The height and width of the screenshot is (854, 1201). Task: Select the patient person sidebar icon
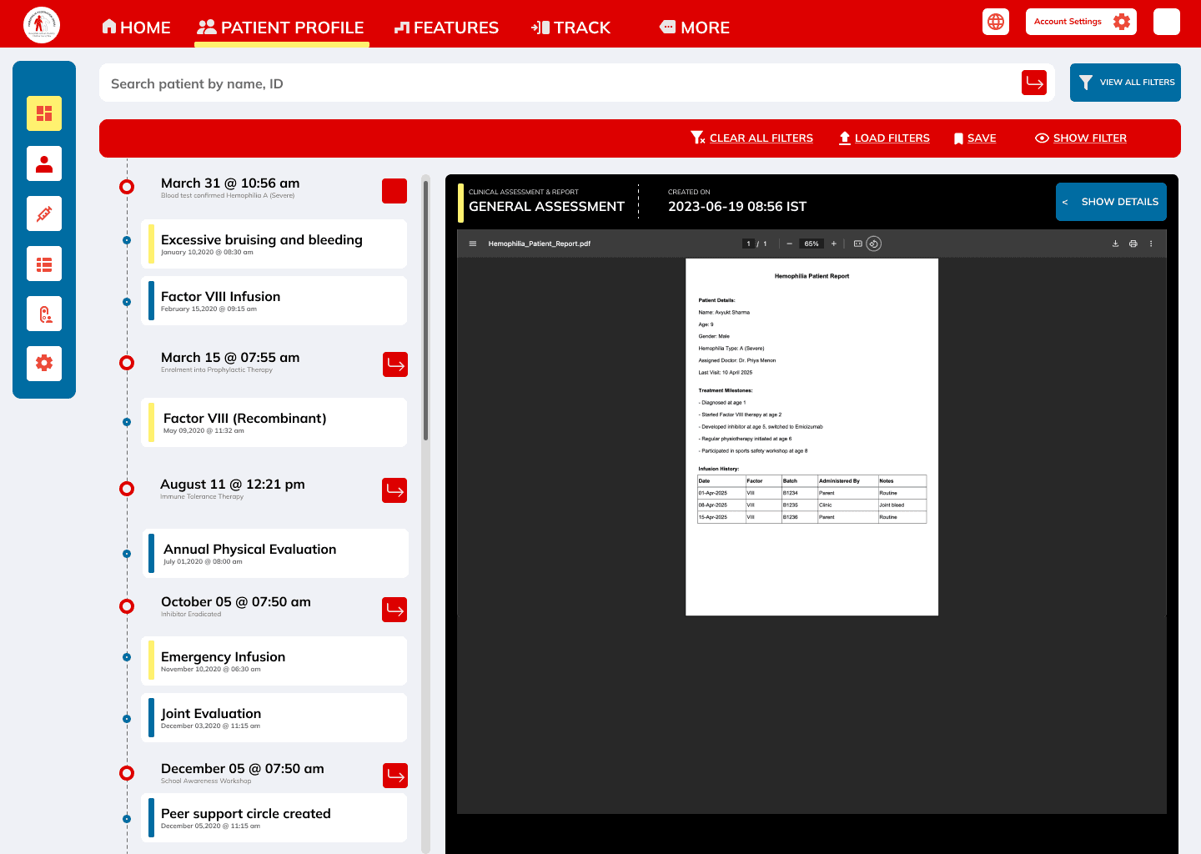point(44,163)
